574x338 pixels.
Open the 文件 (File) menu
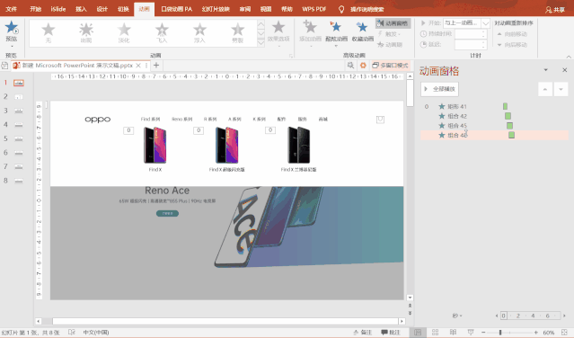coord(12,9)
